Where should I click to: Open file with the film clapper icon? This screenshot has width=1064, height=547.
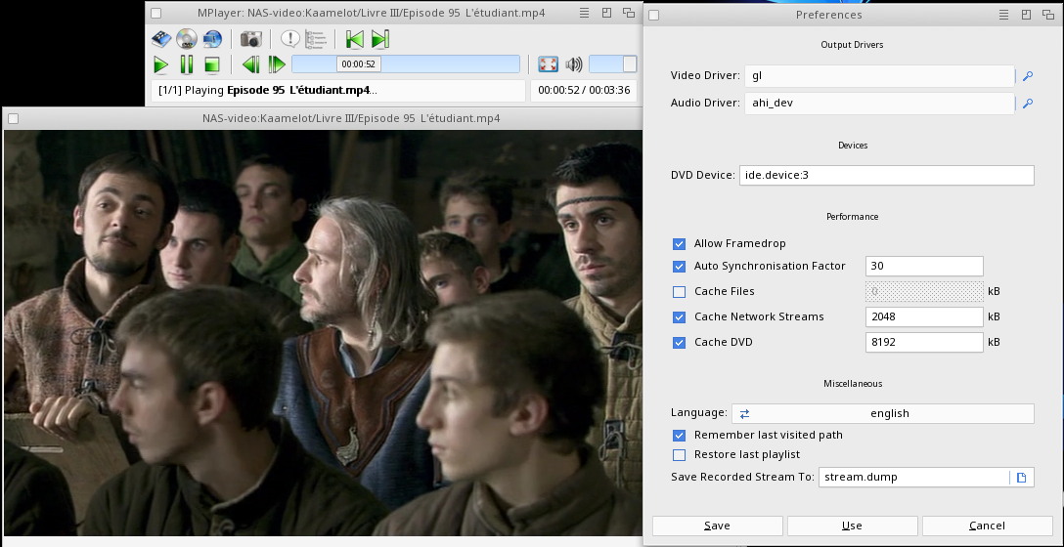click(x=161, y=39)
